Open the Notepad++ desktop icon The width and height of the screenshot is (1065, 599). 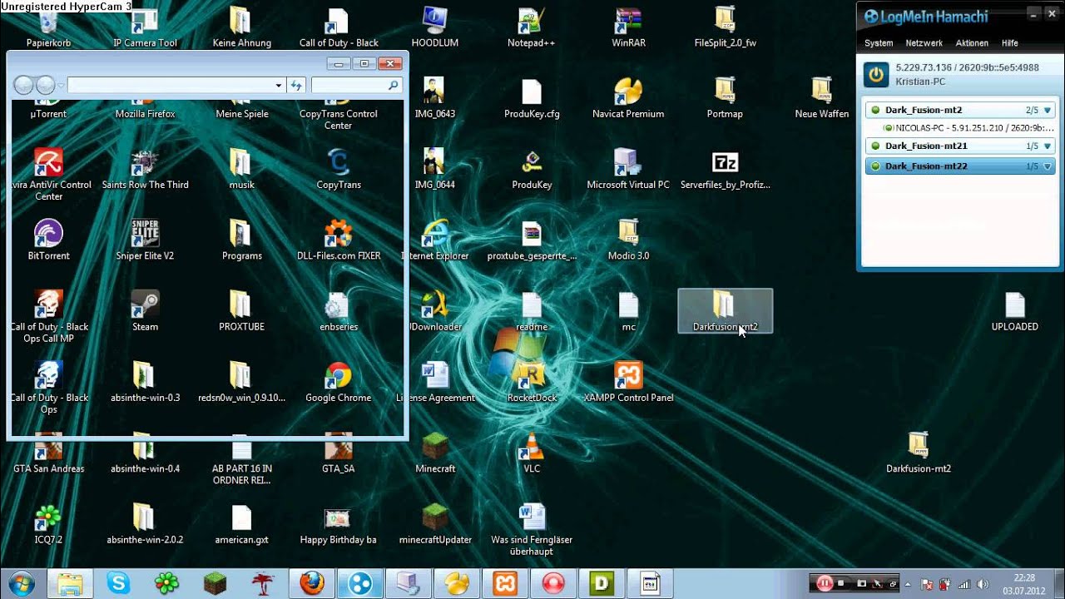coord(532,27)
